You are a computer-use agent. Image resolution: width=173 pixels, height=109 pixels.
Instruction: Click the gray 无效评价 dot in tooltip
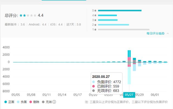tap(94, 91)
